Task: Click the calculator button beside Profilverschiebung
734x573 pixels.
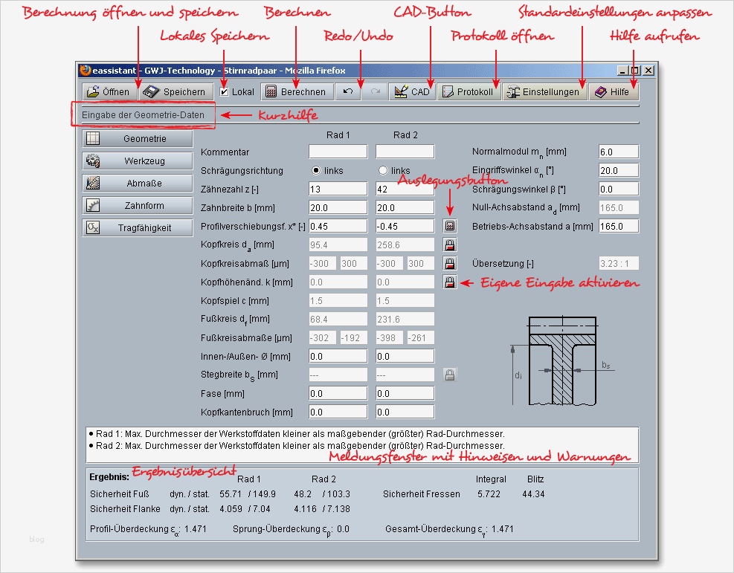Action: pos(449,226)
